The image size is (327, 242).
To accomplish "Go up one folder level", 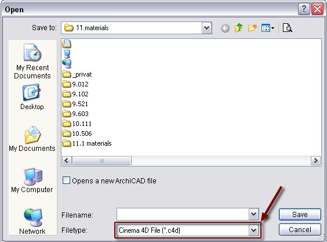I will click(x=238, y=28).
